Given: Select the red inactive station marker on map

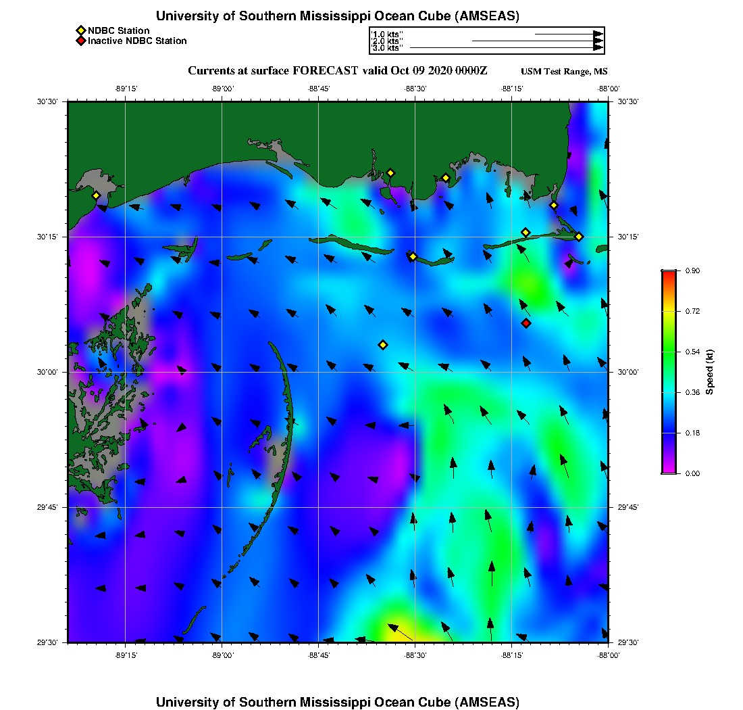Looking at the screenshot, I should [526, 323].
